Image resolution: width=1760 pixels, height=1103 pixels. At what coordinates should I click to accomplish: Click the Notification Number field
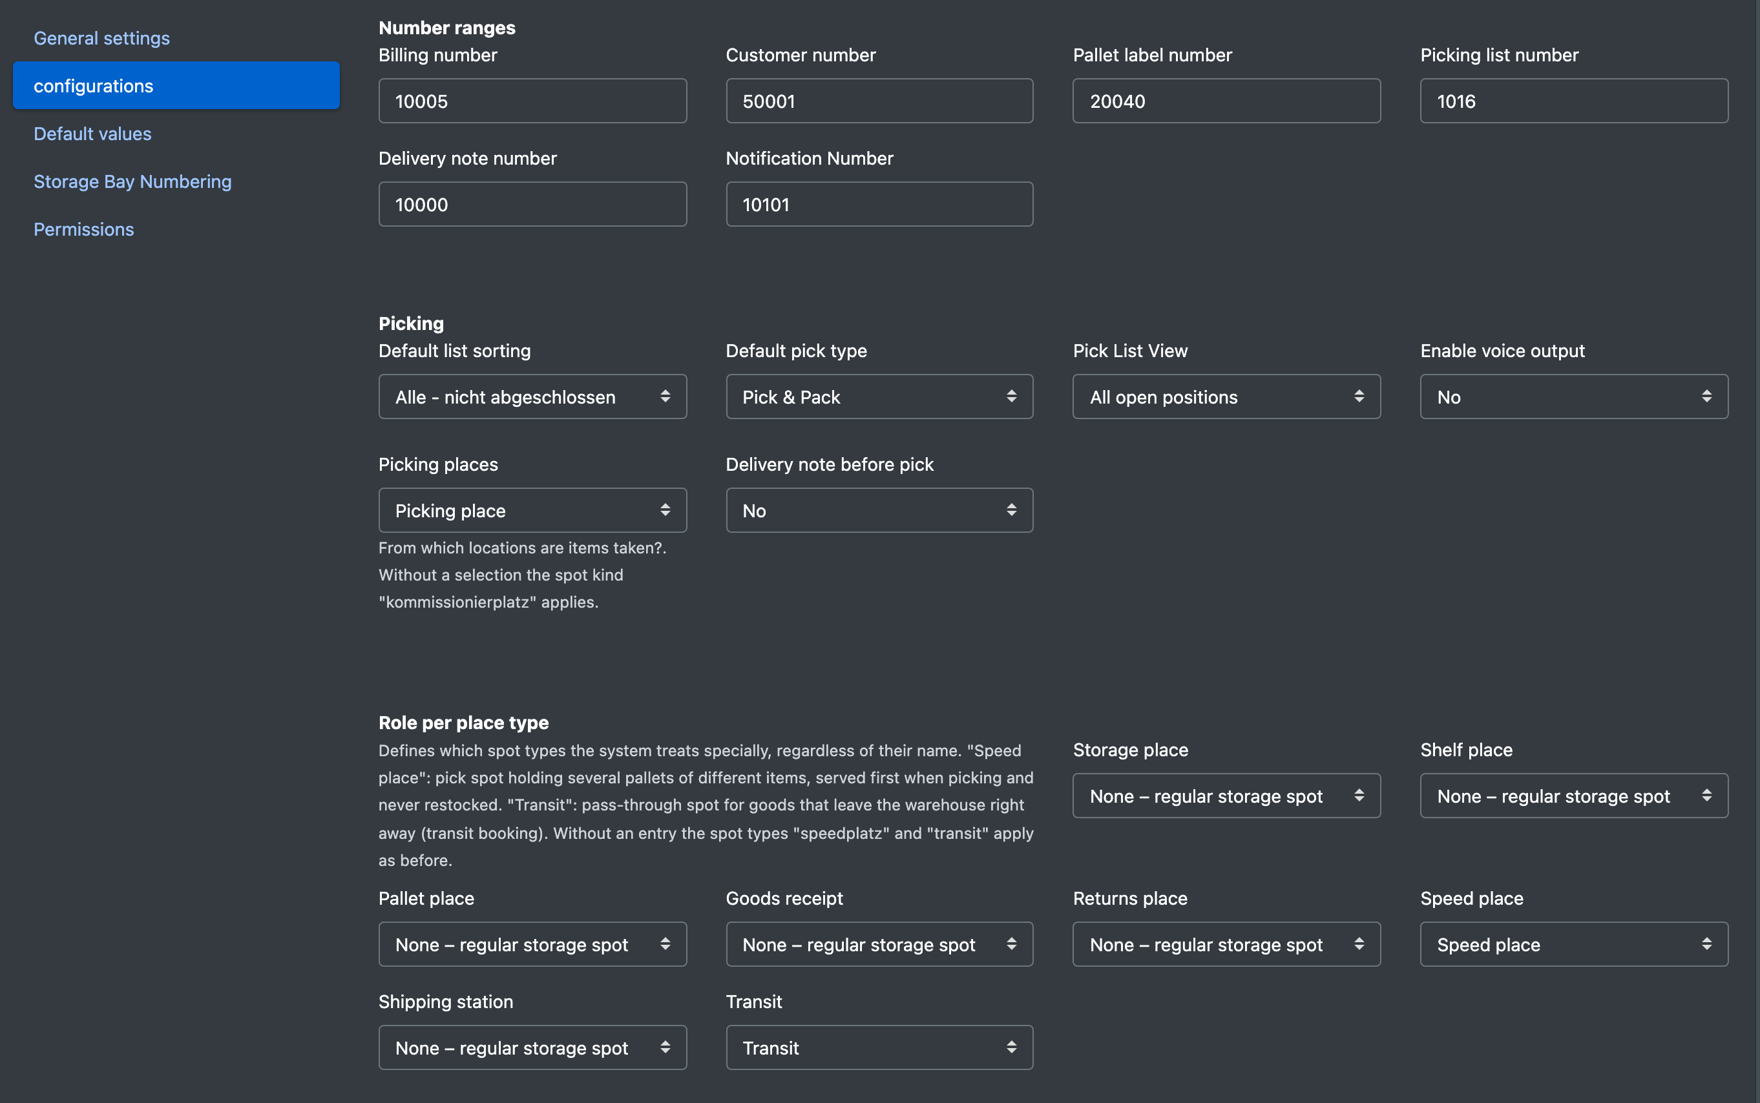[x=879, y=204]
